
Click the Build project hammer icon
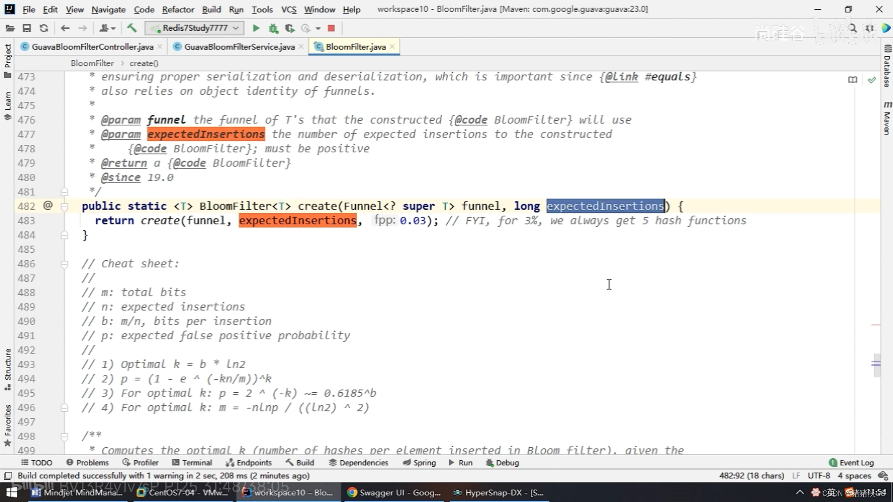pos(132,28)
